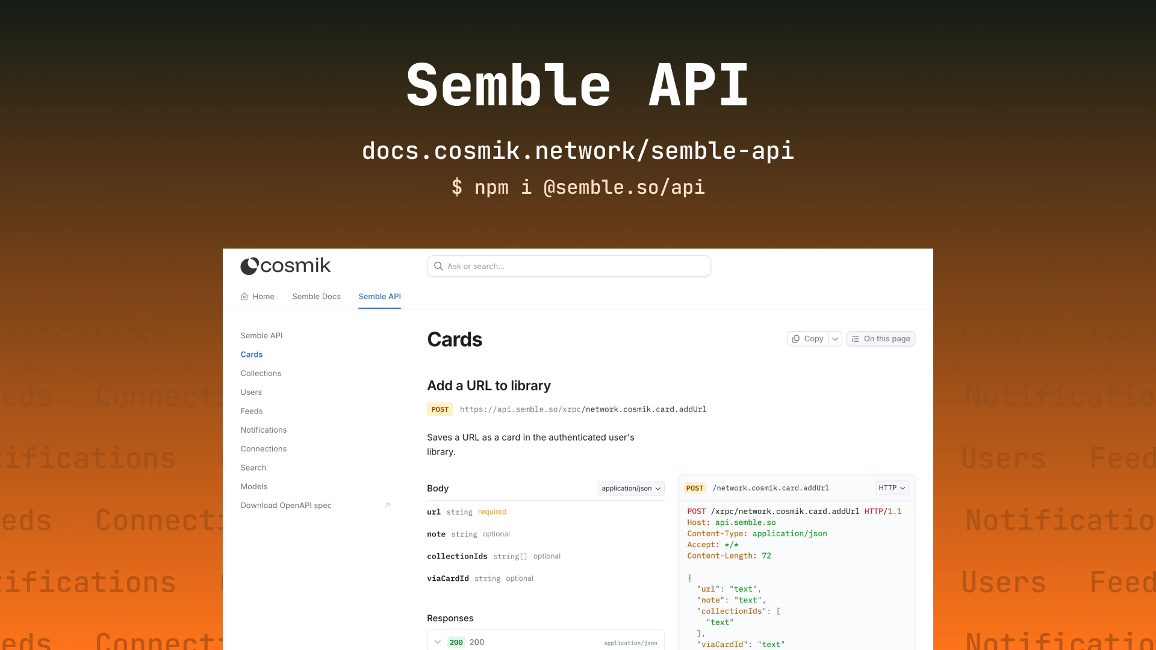This screenshot has width=1156, height=650.
Task: Click the network.cosmik.card.addUrl endpoint URL
Action: point(583,409)
